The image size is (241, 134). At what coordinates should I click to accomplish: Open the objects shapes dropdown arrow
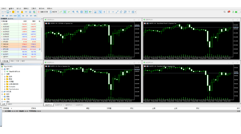tap(135, 12)
